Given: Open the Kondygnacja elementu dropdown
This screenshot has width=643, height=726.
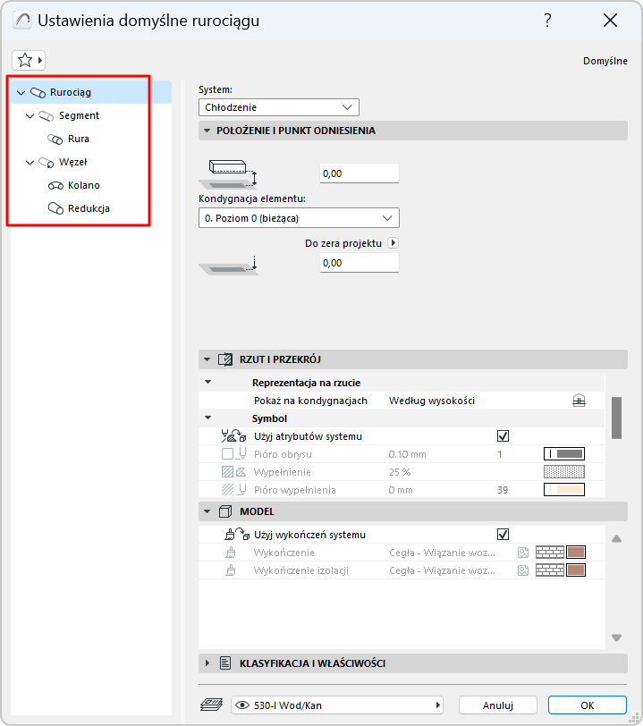Looking at the screenshot, I should [x=299, y=218].
